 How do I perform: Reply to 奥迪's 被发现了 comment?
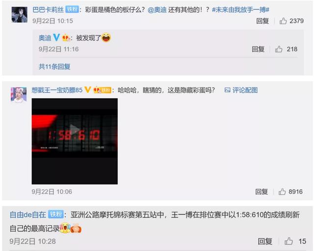[258, 49]
